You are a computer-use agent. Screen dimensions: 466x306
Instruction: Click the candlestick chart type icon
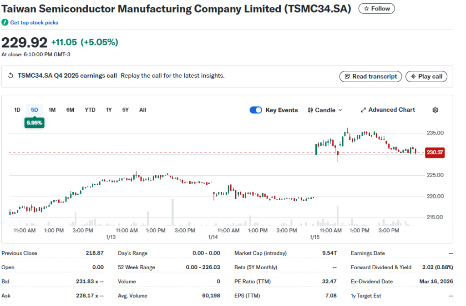point(310,110)
